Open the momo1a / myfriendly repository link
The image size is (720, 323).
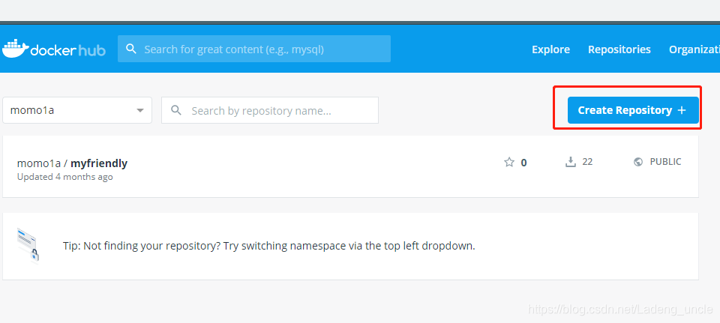coord(72,163)
